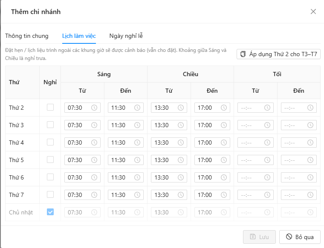Edit Thứ 2 Sáng Từ time 07:30
The image size is (324, 248).
pyautogui.click(x=82, y=108)
